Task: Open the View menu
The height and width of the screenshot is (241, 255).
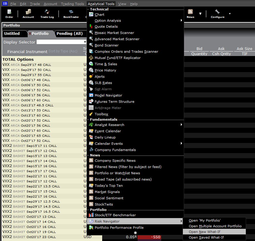Action: 122,4
